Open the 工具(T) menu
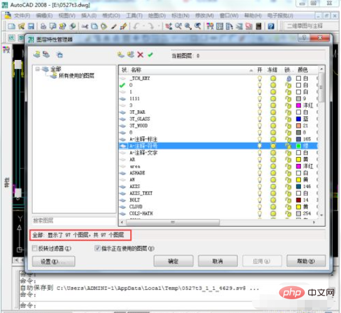 pos(134,16)
